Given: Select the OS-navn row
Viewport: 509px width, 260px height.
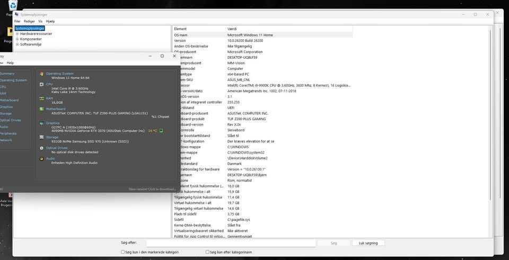Looking at the screenshot, I should pos(262,35).
